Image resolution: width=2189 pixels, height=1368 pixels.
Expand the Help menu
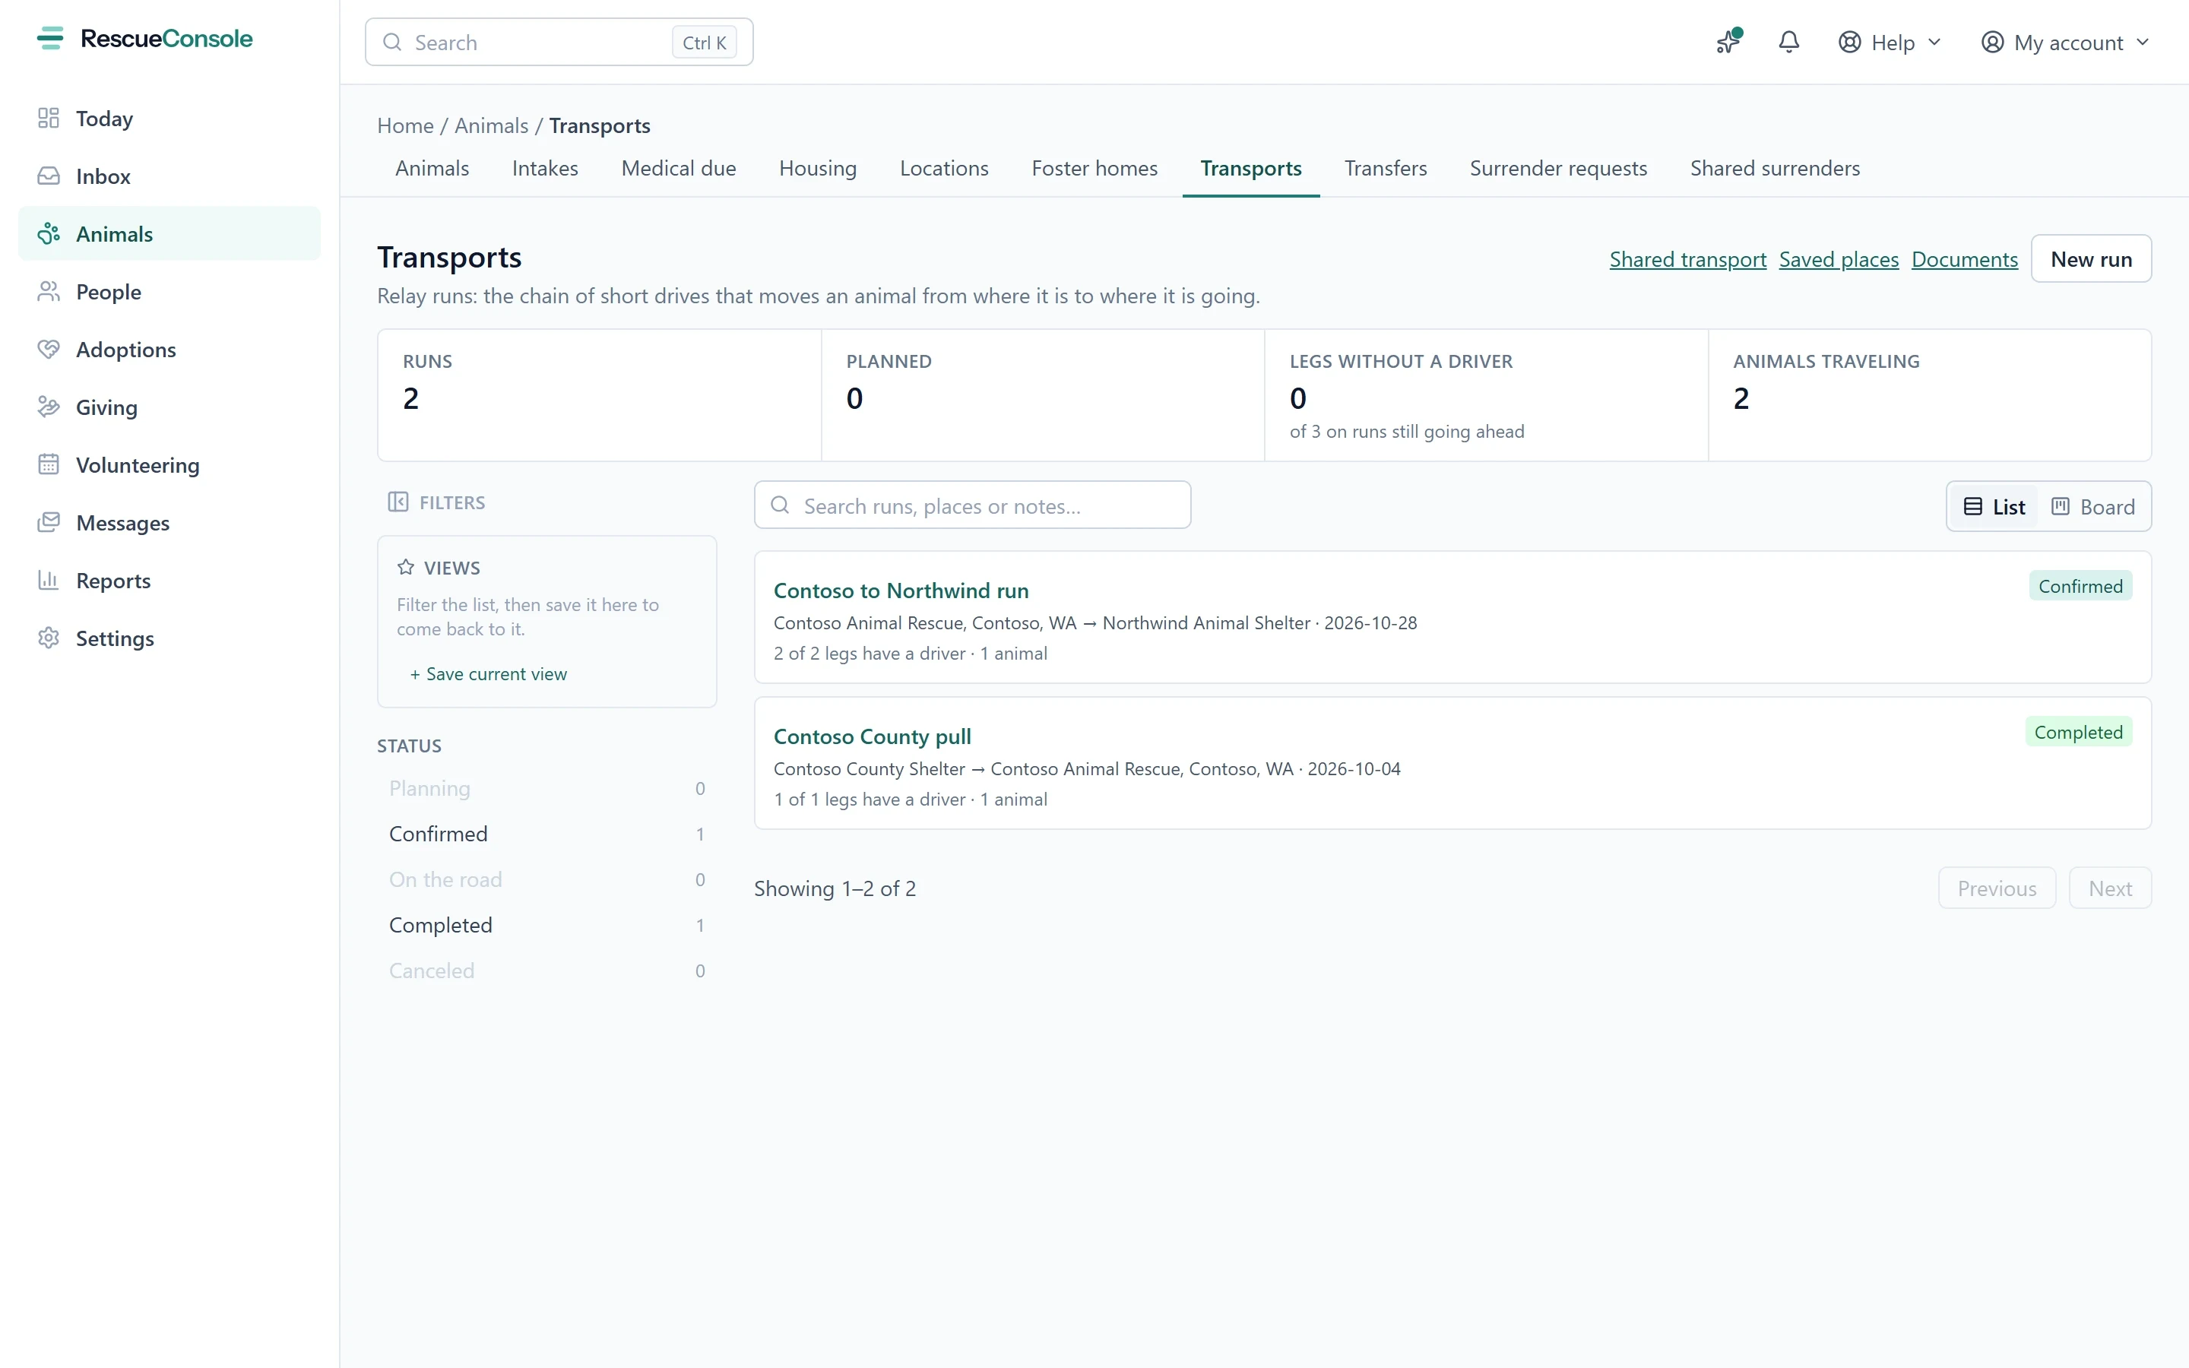(x=1890, y=43)
